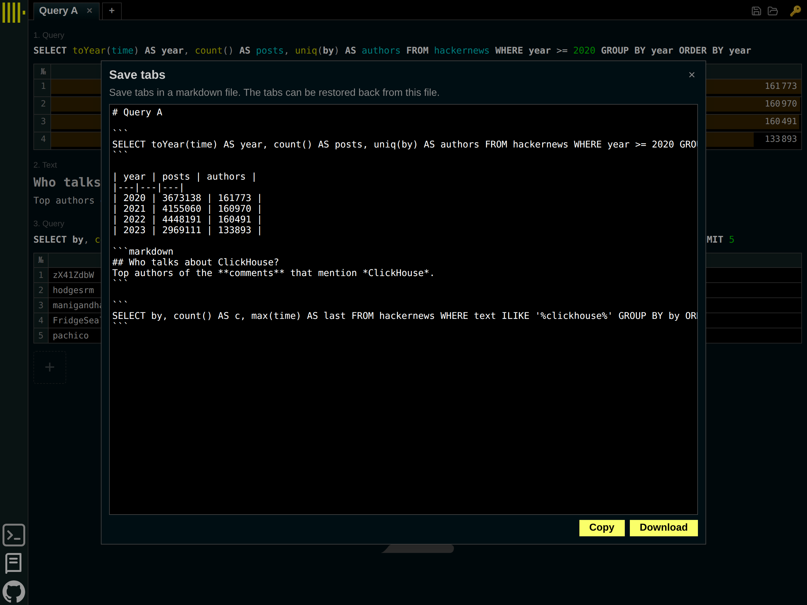
Task: Open the GitHub link icon
Action: point(14,591)
